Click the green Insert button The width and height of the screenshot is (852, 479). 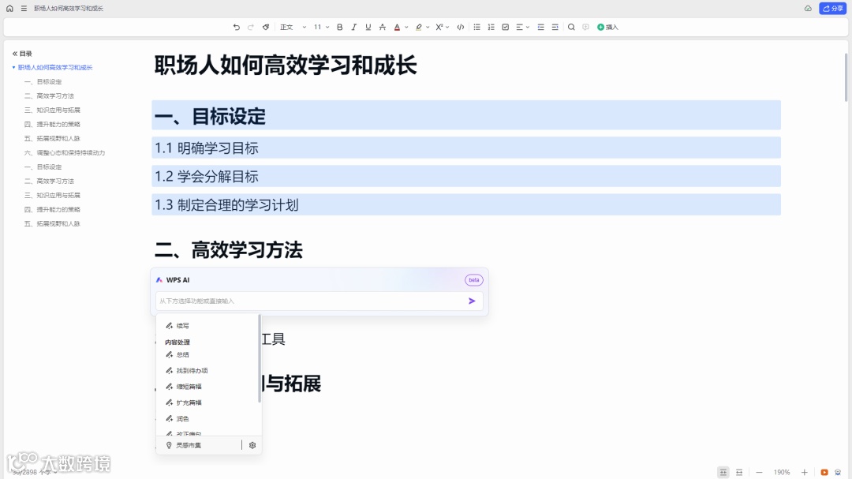coord(607,27)
